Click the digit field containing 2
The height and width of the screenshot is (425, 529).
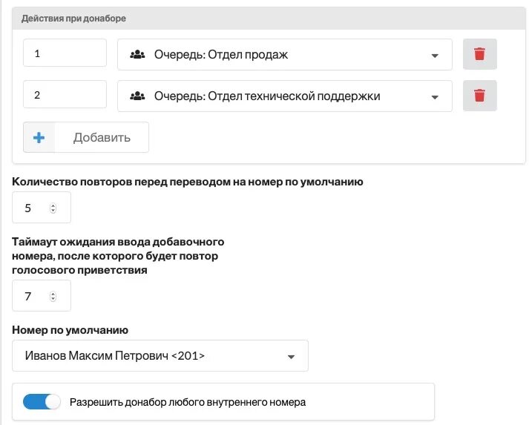click(65, 94)
